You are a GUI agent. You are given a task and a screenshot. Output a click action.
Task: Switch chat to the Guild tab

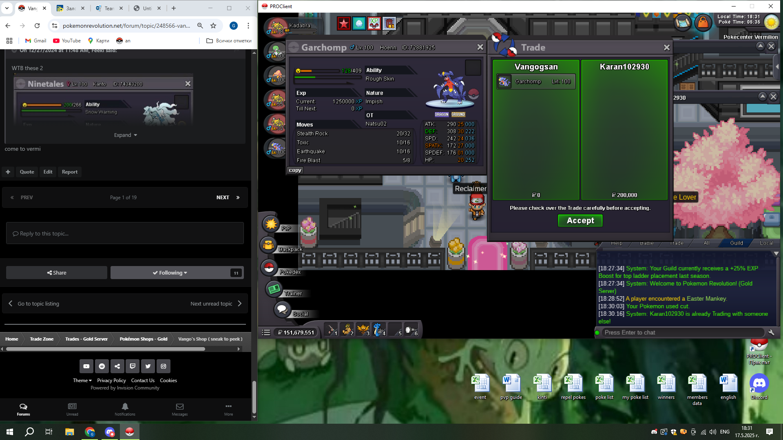[x=737, y=243]
